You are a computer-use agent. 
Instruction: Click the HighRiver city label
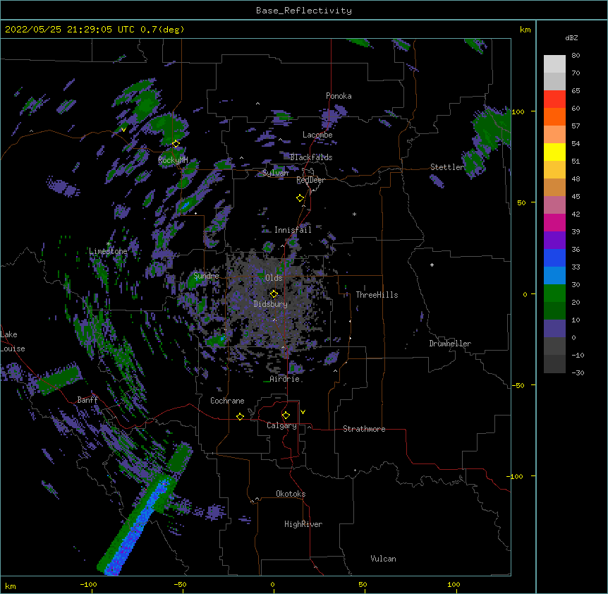[303, 524]
